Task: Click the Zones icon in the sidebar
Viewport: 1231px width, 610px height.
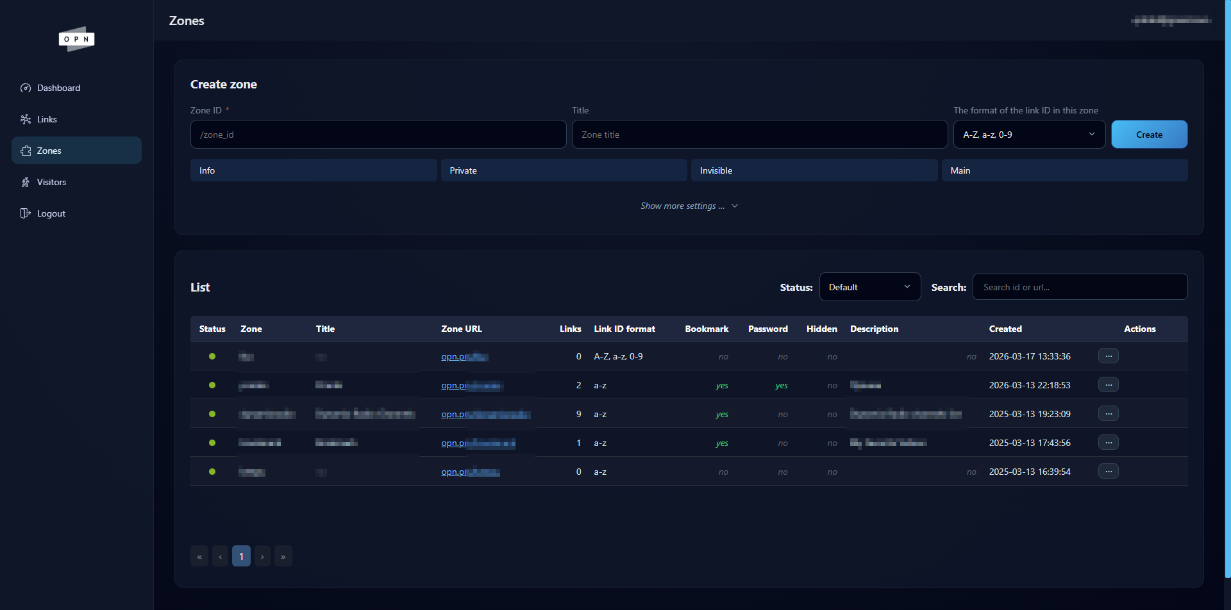Action: click(x=26, y=151)
